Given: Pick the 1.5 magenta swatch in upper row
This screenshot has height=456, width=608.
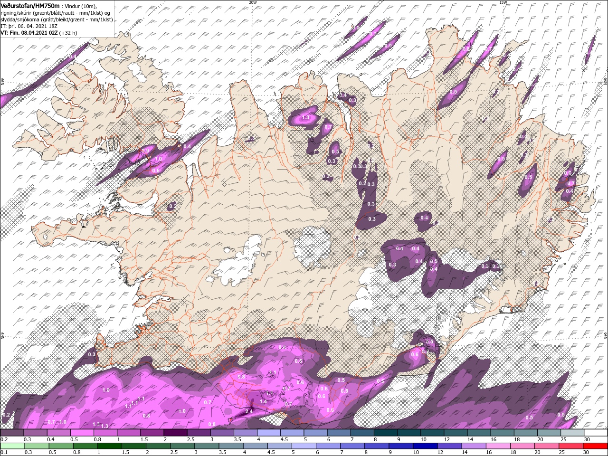Looking at the screenshot, I should (152, 433).
